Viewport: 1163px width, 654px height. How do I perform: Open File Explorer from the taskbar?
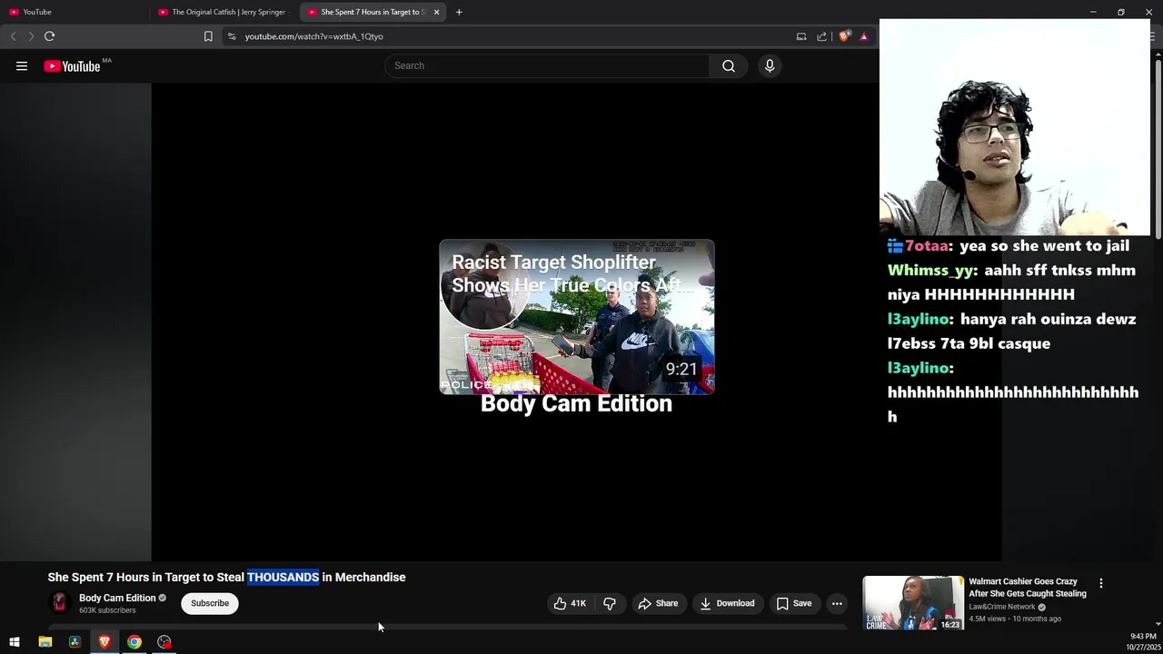click(45, 642)
